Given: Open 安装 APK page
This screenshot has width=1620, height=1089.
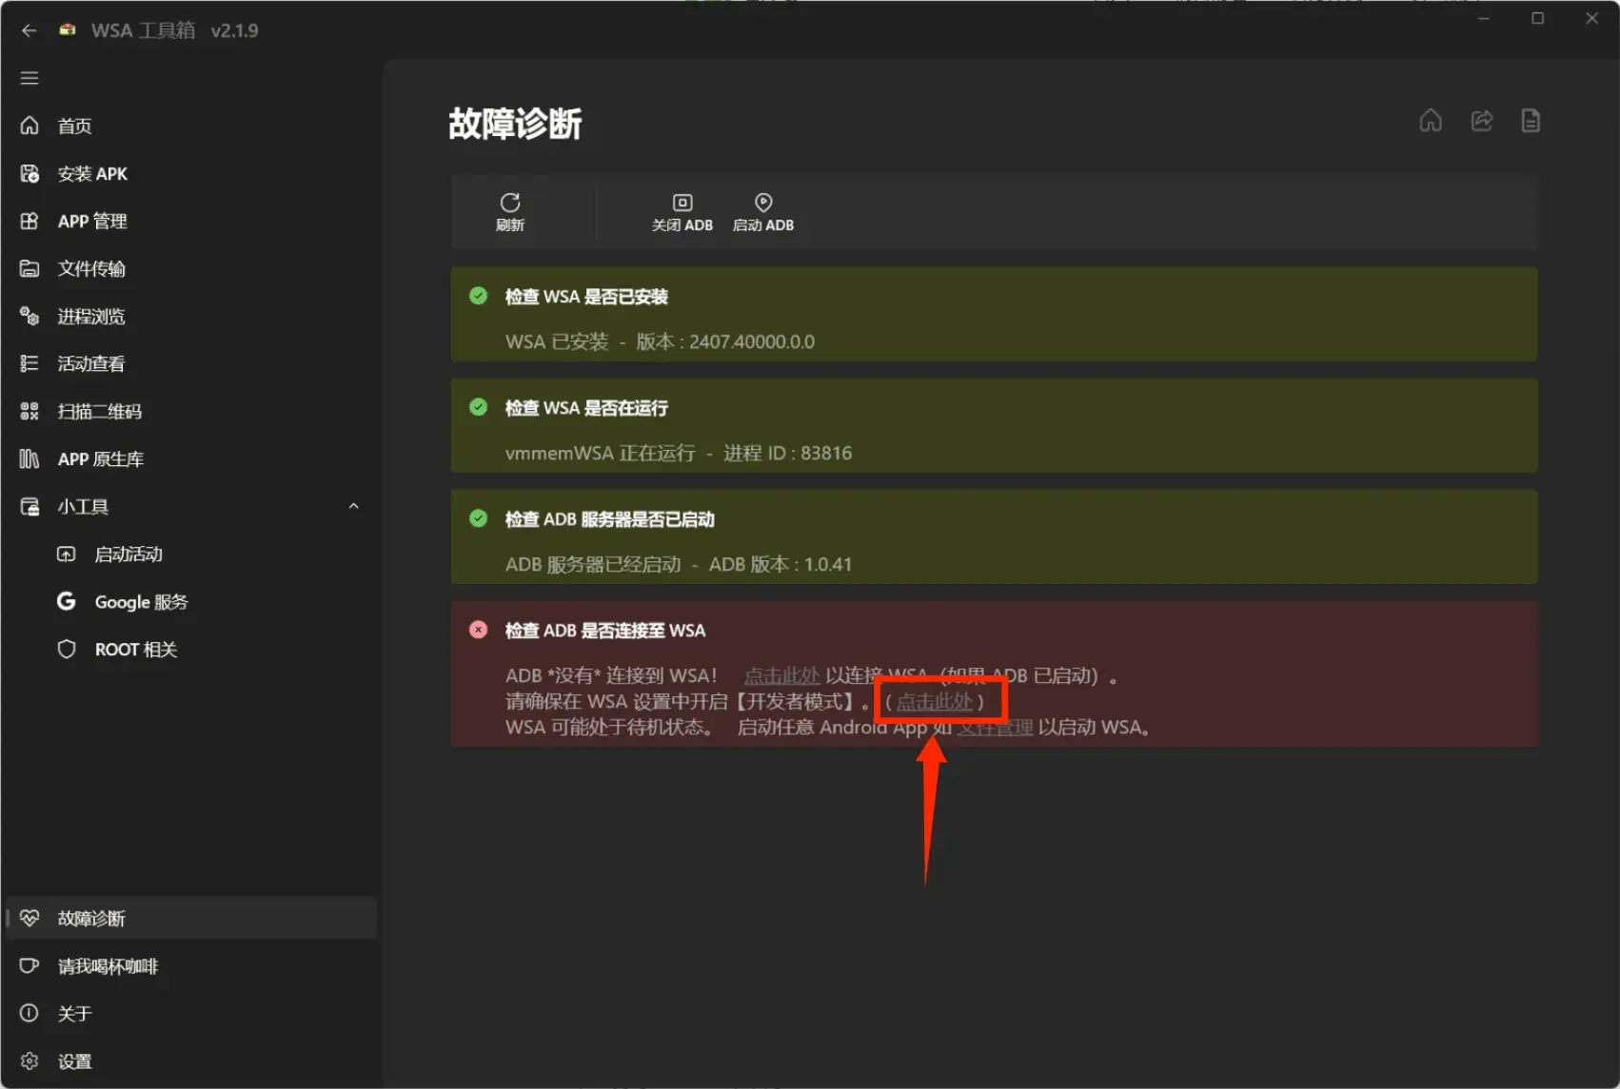Looking at the screenshot, I should click(190, 173).
